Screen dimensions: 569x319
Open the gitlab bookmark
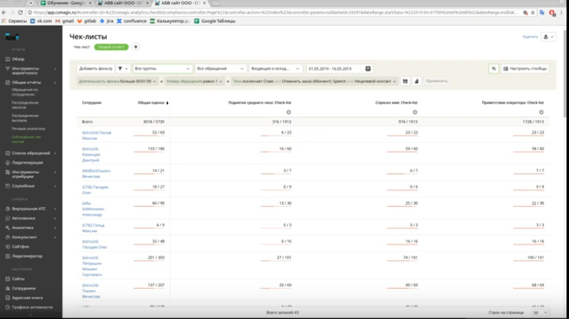point(87,21)
